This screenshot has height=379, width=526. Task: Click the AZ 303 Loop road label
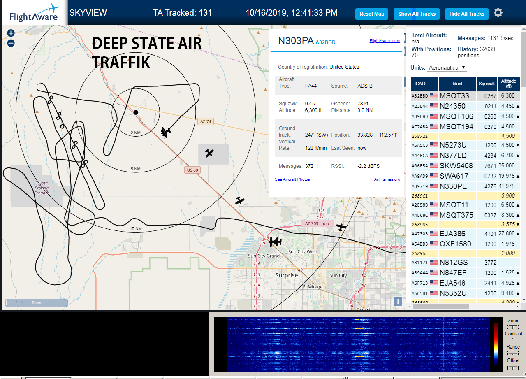coord(317,223)
